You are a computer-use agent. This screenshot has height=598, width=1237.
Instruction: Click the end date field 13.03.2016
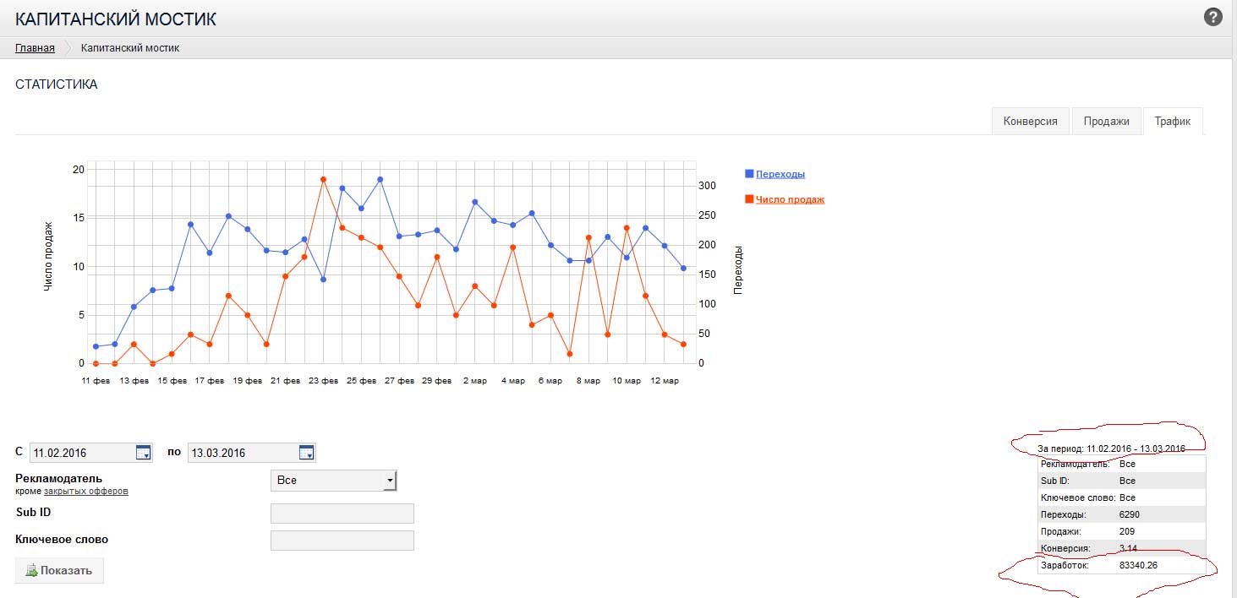point(242,453)
